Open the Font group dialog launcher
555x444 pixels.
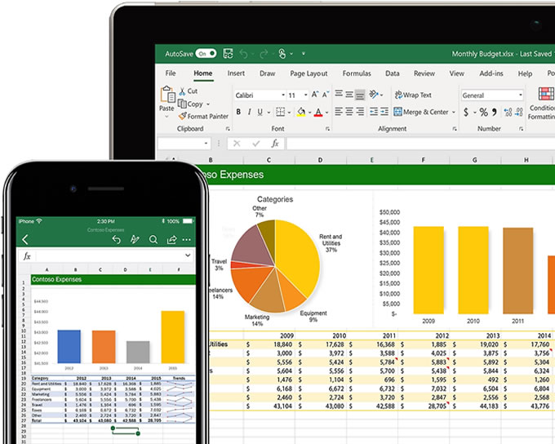point(328,129)
